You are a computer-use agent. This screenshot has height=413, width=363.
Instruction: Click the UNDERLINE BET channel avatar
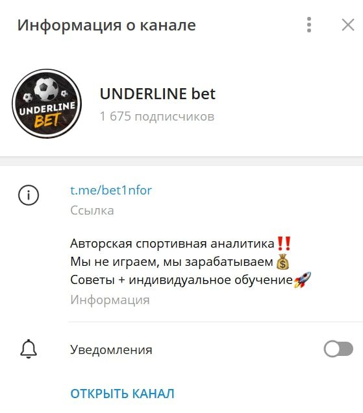tap(47, 104)
